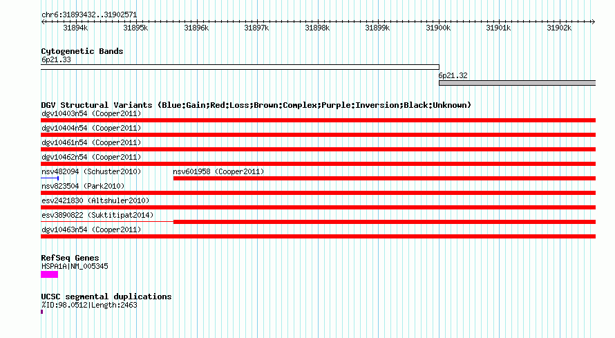Click the 6p21.33 band label
Image resolution: width=615 pixels, height=338 pixels.
pyautogui.click(x=56, y=60)
